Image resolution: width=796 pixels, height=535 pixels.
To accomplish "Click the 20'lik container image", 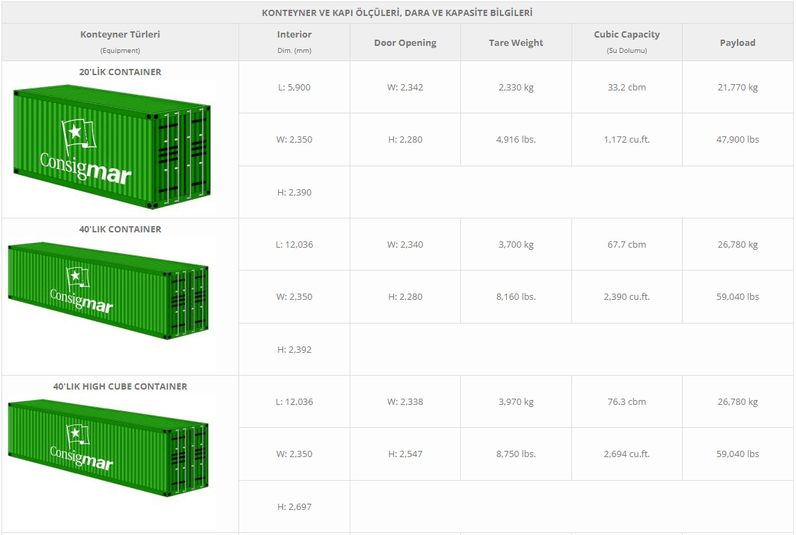I will [x=111, y=147].
